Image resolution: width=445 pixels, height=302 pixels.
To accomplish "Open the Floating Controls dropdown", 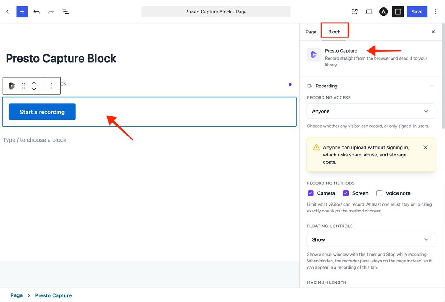I will point(371,239).
